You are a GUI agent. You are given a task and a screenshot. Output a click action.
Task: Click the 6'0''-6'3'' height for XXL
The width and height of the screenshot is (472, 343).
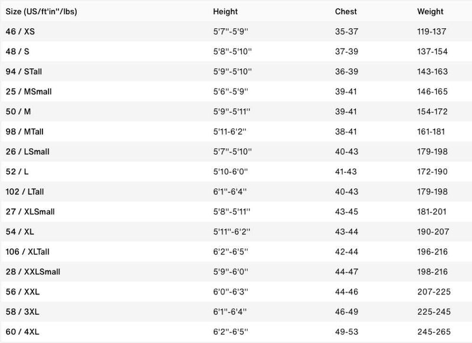coord(231,292)
